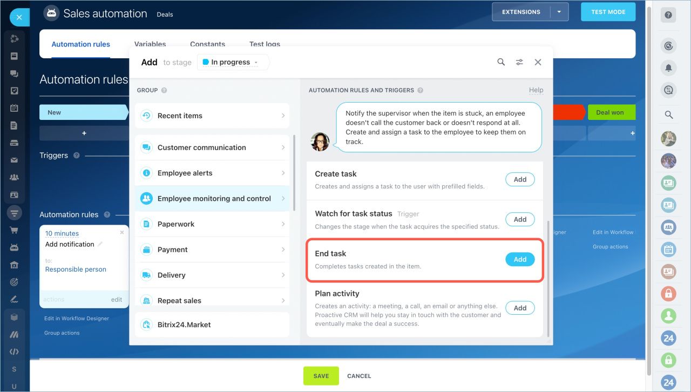Expand the Repeat sales group

coord(212,300)
